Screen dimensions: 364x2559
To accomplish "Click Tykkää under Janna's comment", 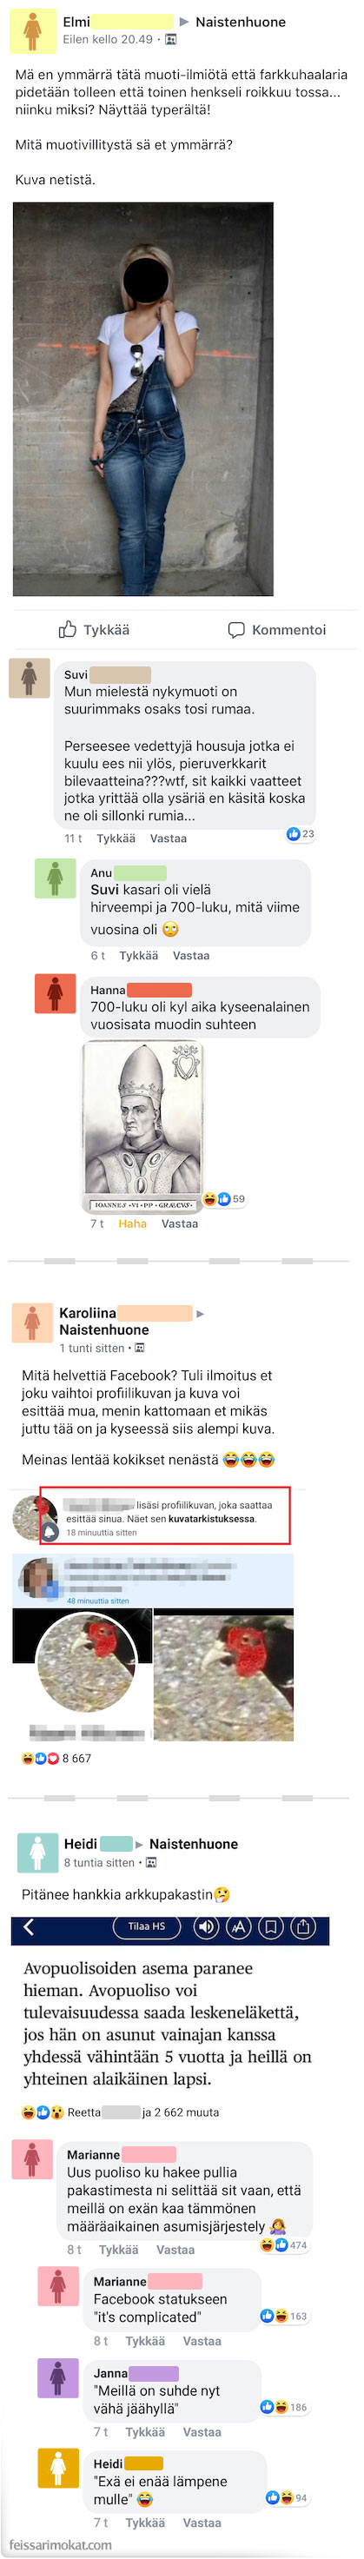I will pyautogui.click(x=145, y=2432).
